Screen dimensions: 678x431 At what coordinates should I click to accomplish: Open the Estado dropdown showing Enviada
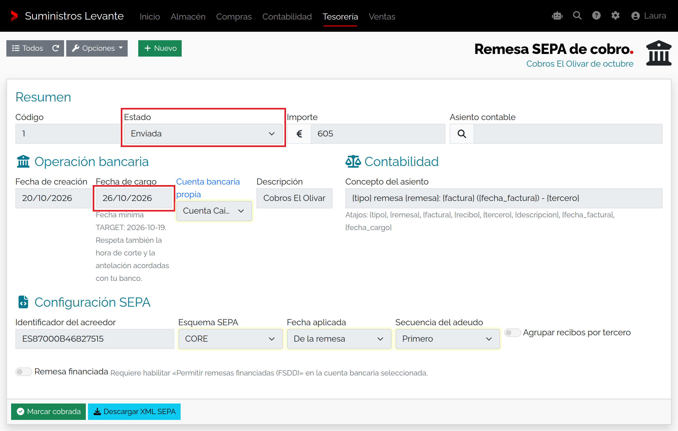click(x=203, y=134)
